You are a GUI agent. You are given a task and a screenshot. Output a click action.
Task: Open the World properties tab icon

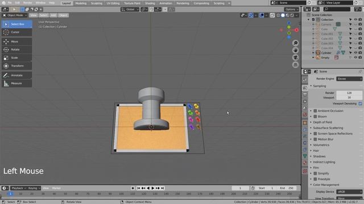coord(305,115)
